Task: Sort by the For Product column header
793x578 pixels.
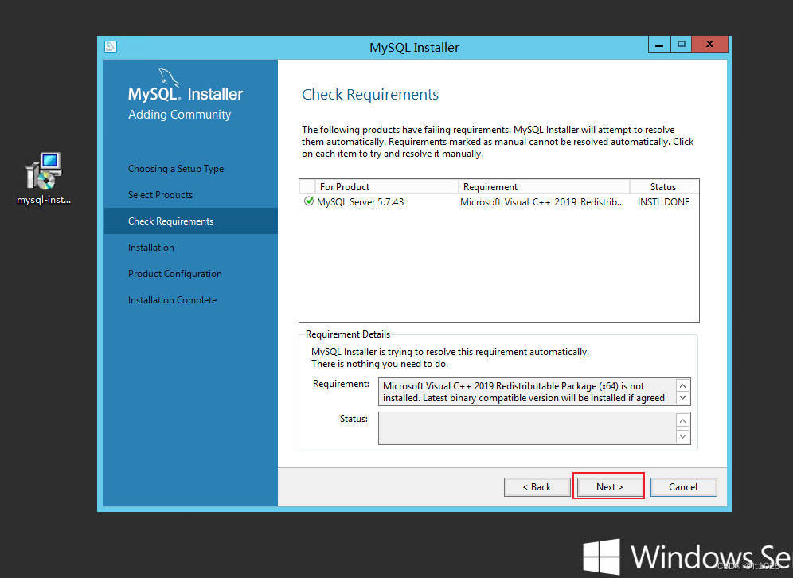Action: tap(386, 186)
